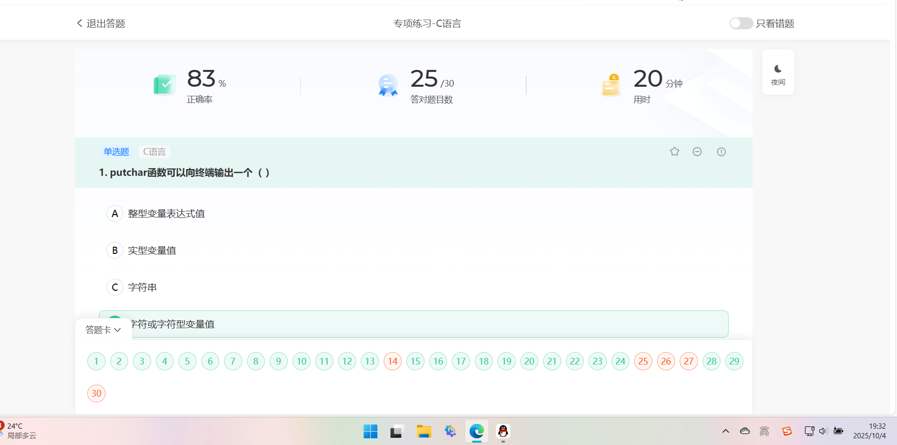Click the medal icon beside answered count

coord(388,84)
